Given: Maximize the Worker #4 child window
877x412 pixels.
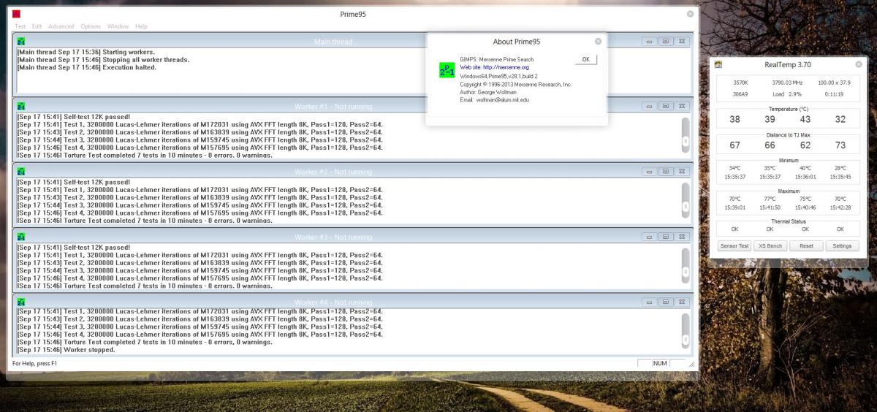Looking at the screenshot, I should (665, 302).
